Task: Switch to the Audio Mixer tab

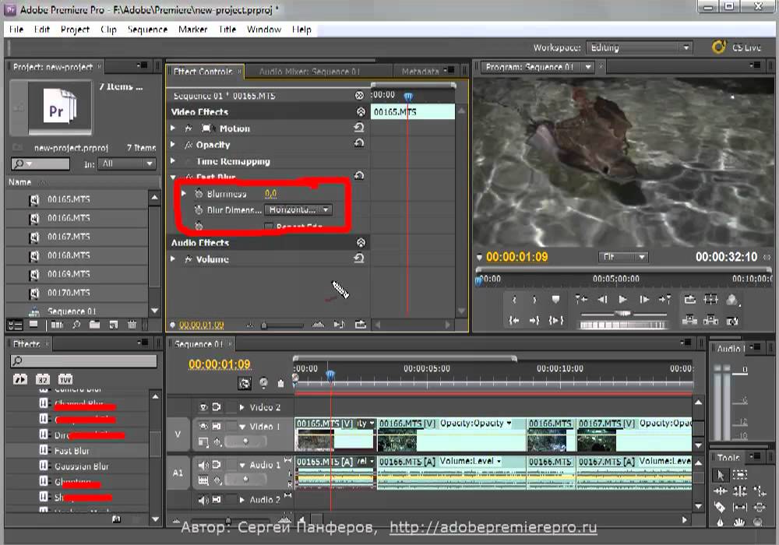Action: (309, 72)
